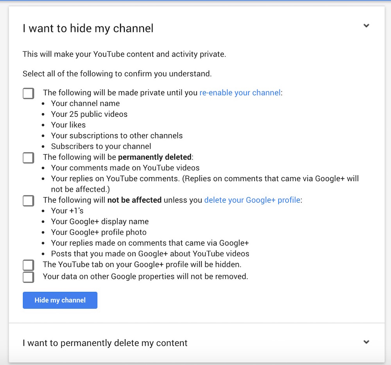Tick the 'permanently deleted' confirmation checkbox
The height and width of the screenshot is (365, 391).
pyautogui.click(x=28, y=158)
